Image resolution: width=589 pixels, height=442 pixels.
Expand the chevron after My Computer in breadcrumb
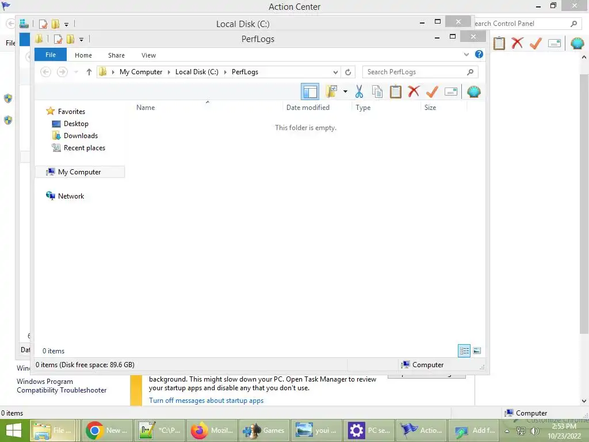[x=169, y=72]
